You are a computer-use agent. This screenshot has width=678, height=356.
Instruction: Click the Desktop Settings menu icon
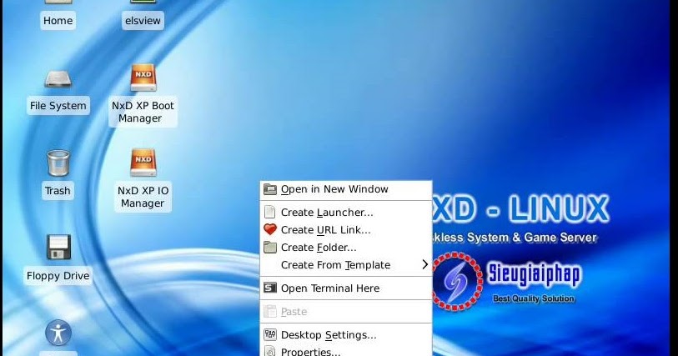pos(270,334)
